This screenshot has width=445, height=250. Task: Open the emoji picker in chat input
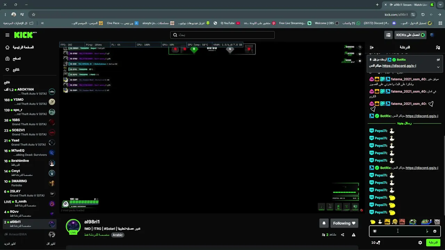click(x=435, y=231)
